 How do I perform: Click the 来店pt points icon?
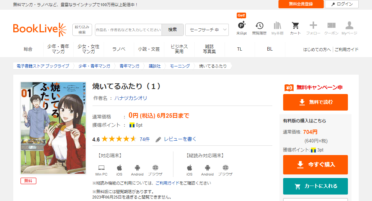pyautogui.click(x=241, y=26)
